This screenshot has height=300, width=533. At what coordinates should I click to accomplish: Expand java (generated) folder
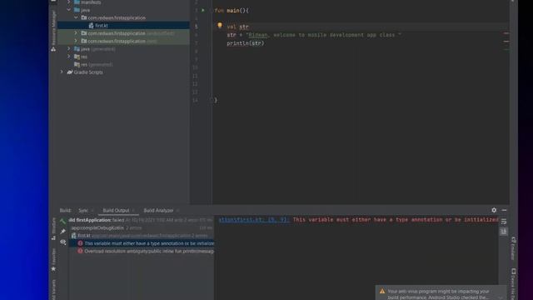coord(69,49)
